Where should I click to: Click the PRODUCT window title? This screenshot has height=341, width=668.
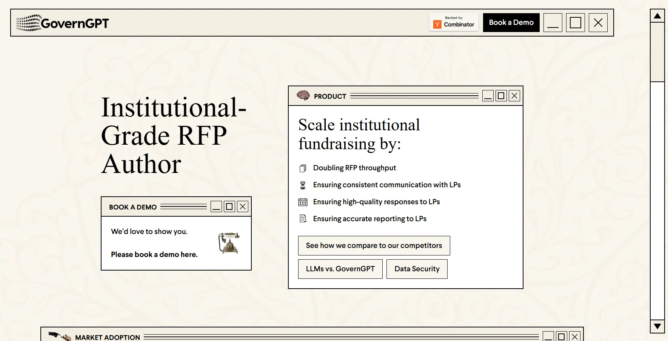[x=330, y=96]
